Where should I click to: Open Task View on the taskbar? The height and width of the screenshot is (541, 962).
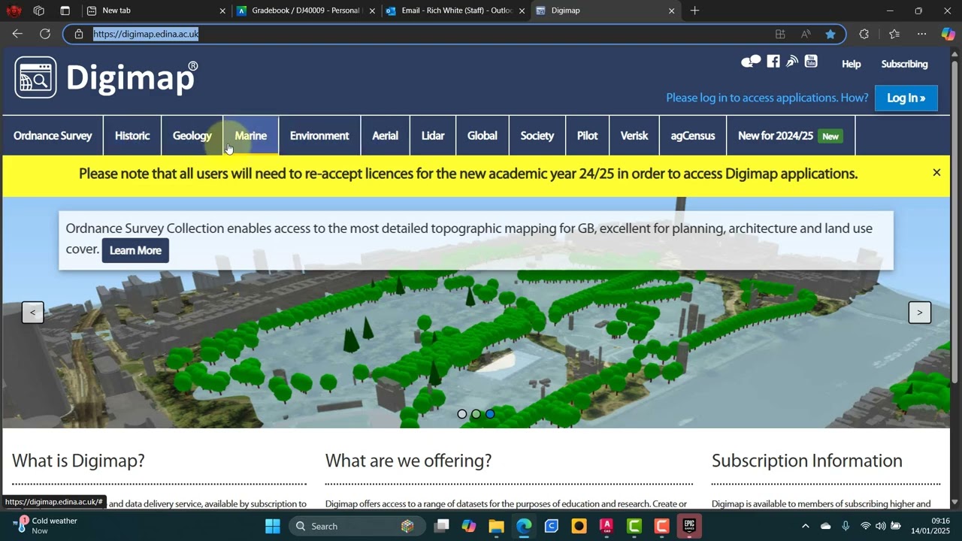(441, 526)
